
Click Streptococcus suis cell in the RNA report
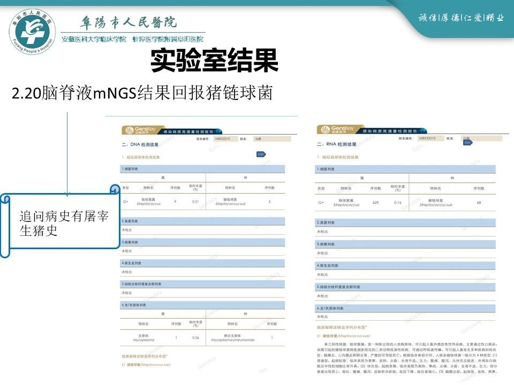(x=436, y=203)
